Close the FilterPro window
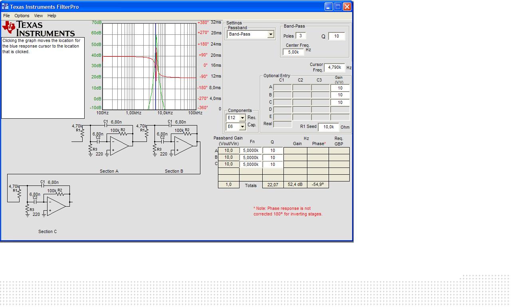The width and height of the screenshot is (511, 307). 347,6
